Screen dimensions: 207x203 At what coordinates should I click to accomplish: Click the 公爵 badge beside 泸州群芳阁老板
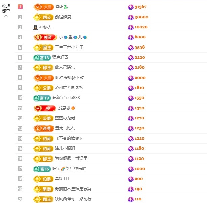(x=43, y=88)
